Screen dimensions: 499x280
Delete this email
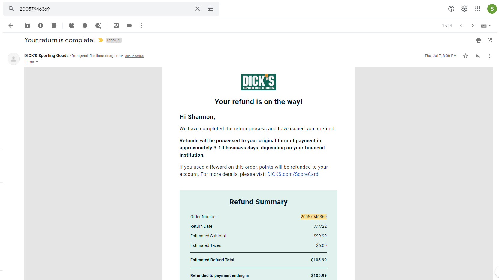pyautogui.click(x=54, y=26)
